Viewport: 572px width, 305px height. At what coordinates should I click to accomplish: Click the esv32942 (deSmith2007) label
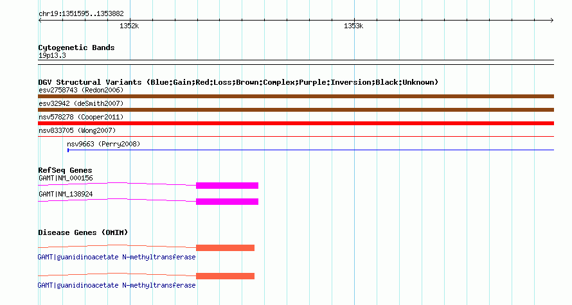[x=81, y=103]
